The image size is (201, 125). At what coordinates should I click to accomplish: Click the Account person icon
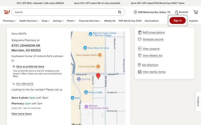177,12
